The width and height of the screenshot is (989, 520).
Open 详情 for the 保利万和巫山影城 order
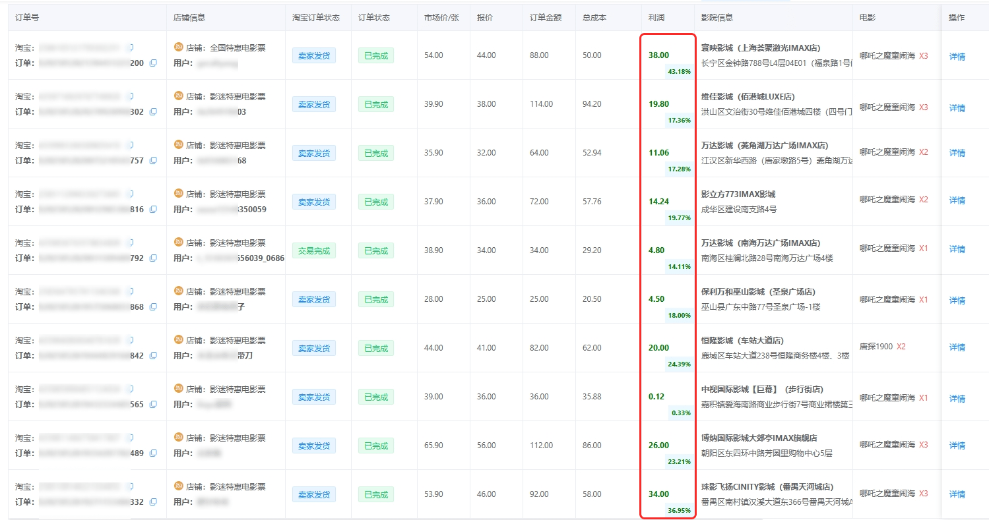click(957, 301)
